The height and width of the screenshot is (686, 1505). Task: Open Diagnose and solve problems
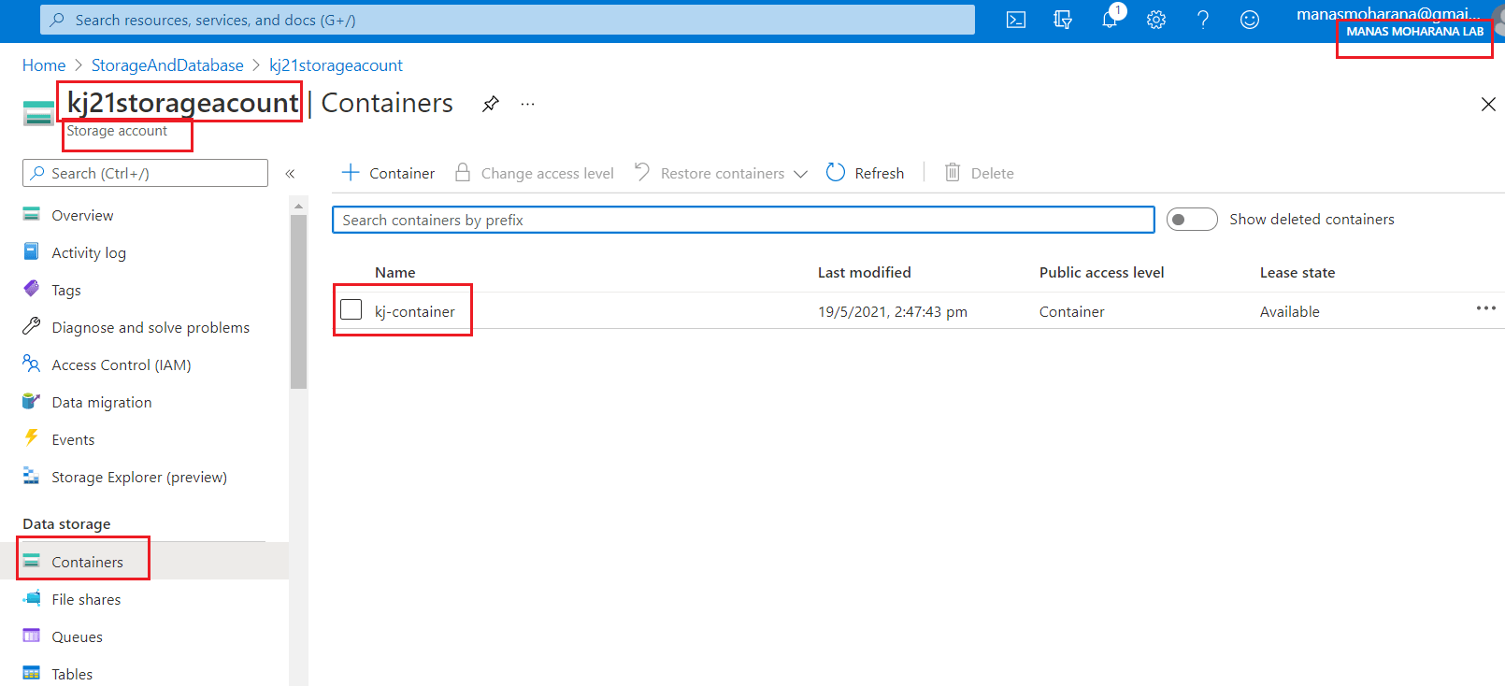[150, 327]
